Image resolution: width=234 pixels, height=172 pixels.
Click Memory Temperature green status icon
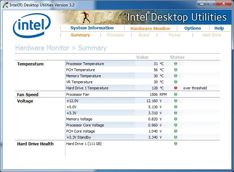click(176, 76)
